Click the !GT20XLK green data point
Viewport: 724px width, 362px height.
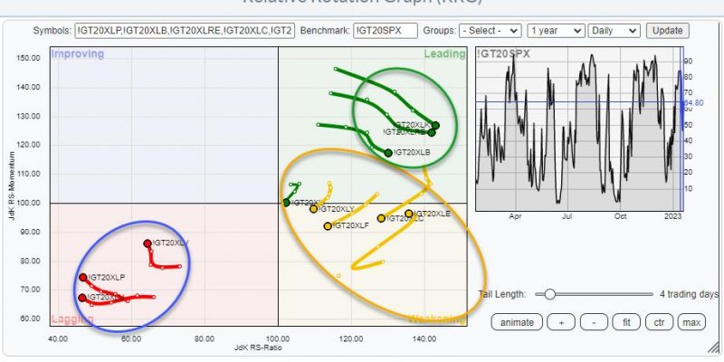(x=435, y=125)
